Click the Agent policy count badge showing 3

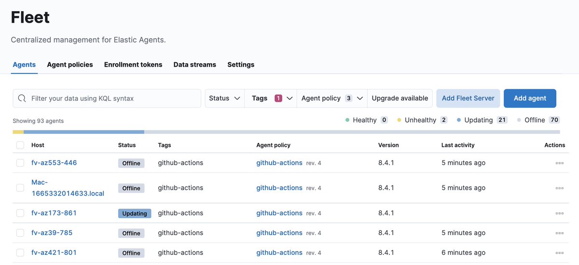click(x=349, y=98)
